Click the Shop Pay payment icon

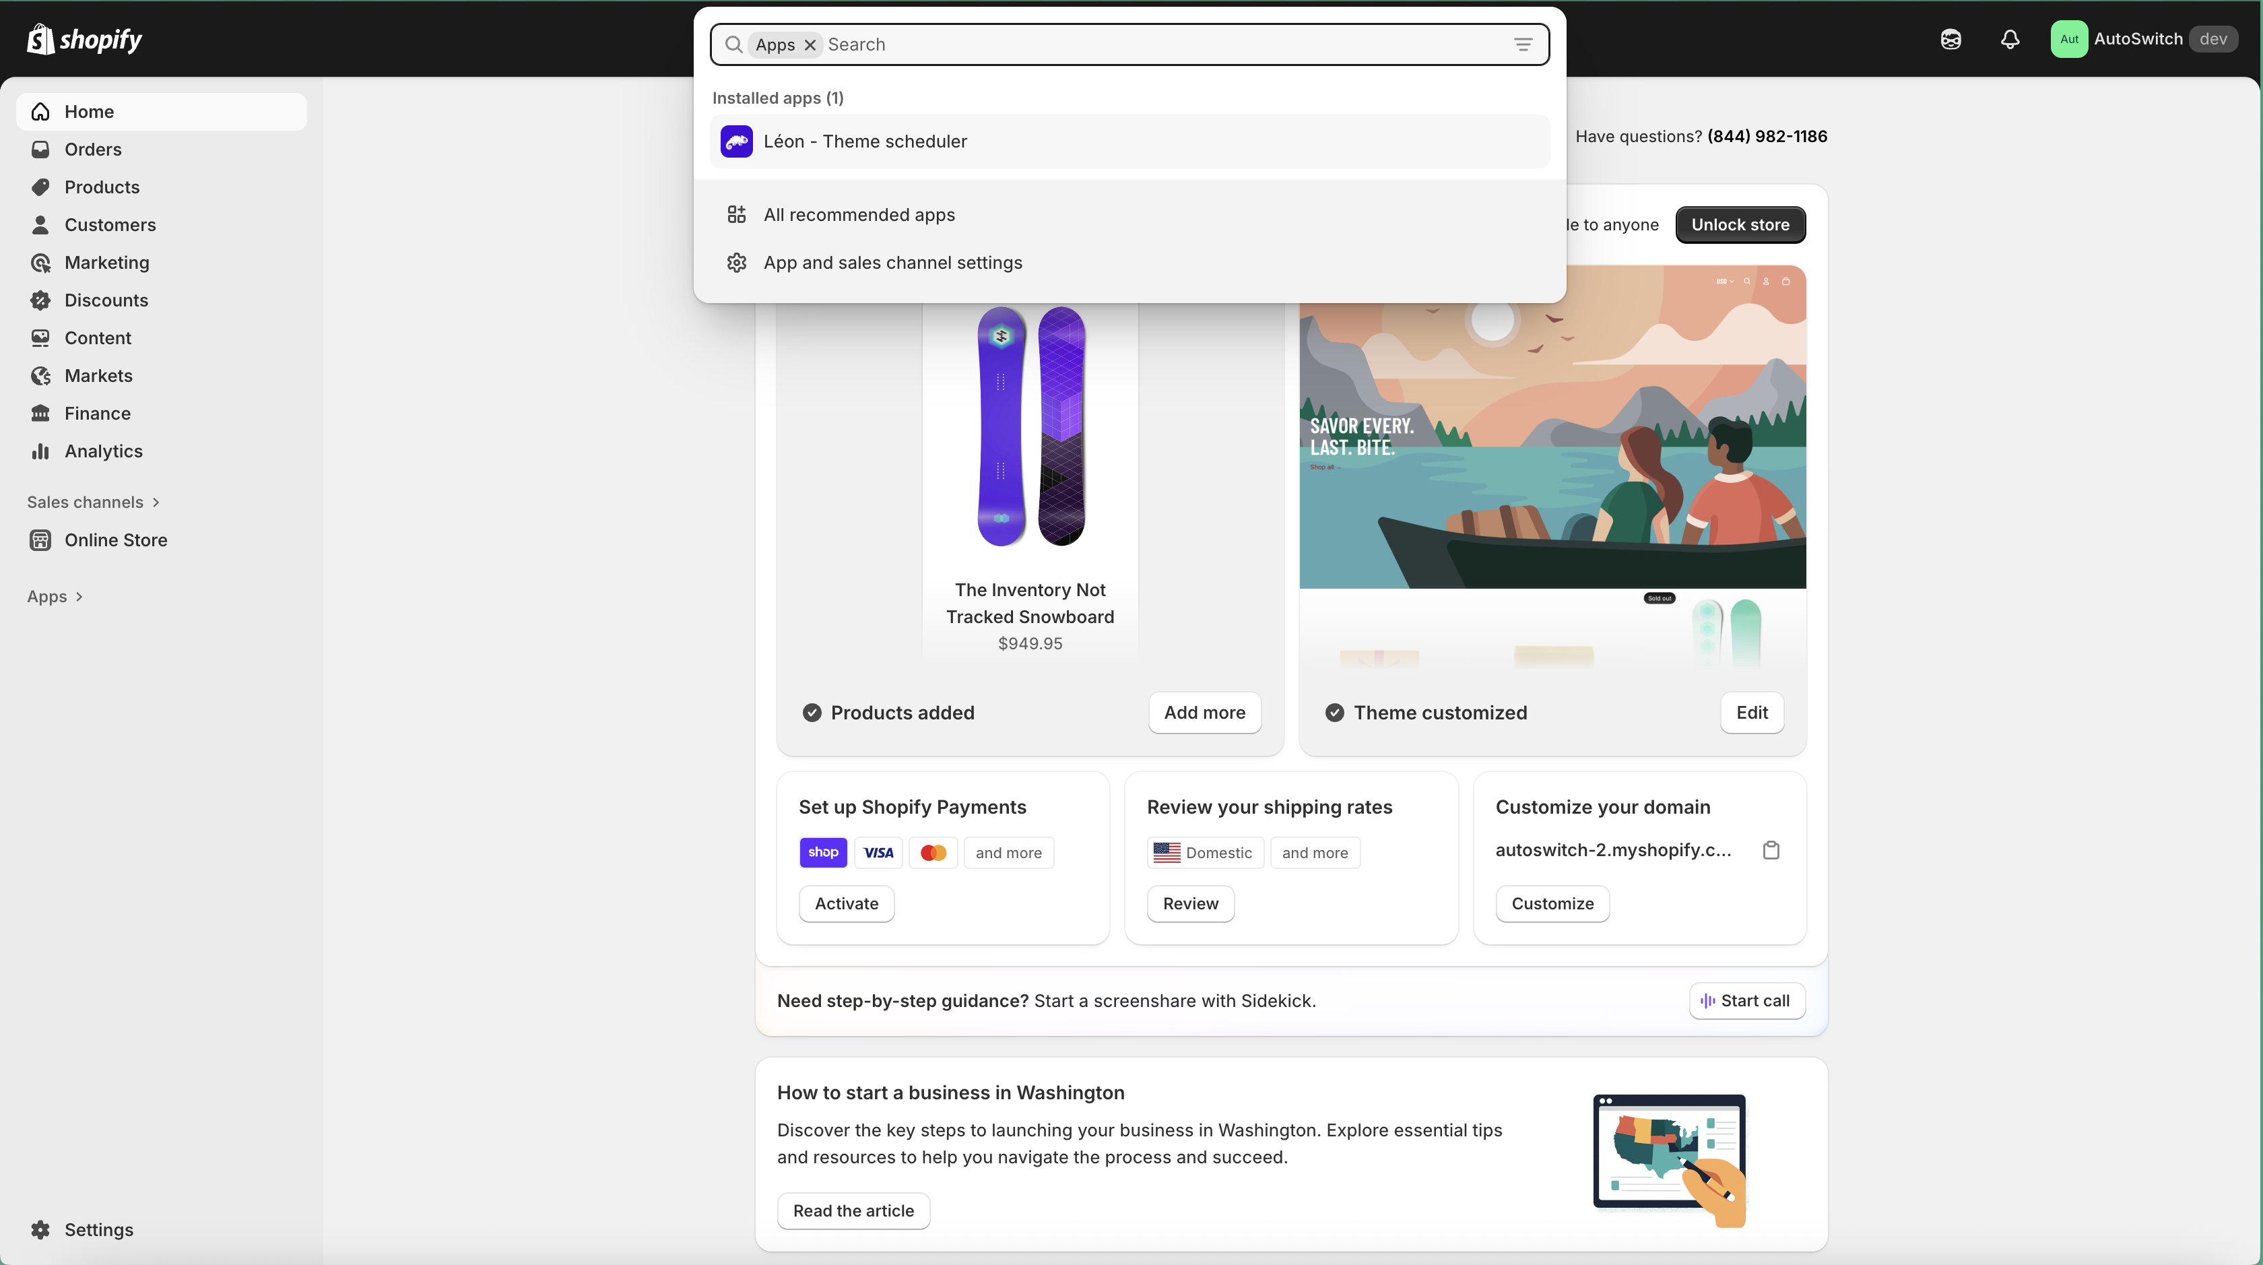coord(823,852)
